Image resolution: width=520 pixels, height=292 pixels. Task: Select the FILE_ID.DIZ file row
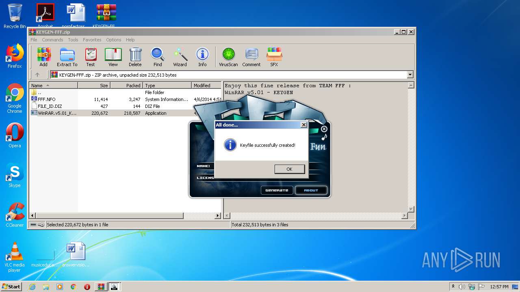tap(126, 106)
